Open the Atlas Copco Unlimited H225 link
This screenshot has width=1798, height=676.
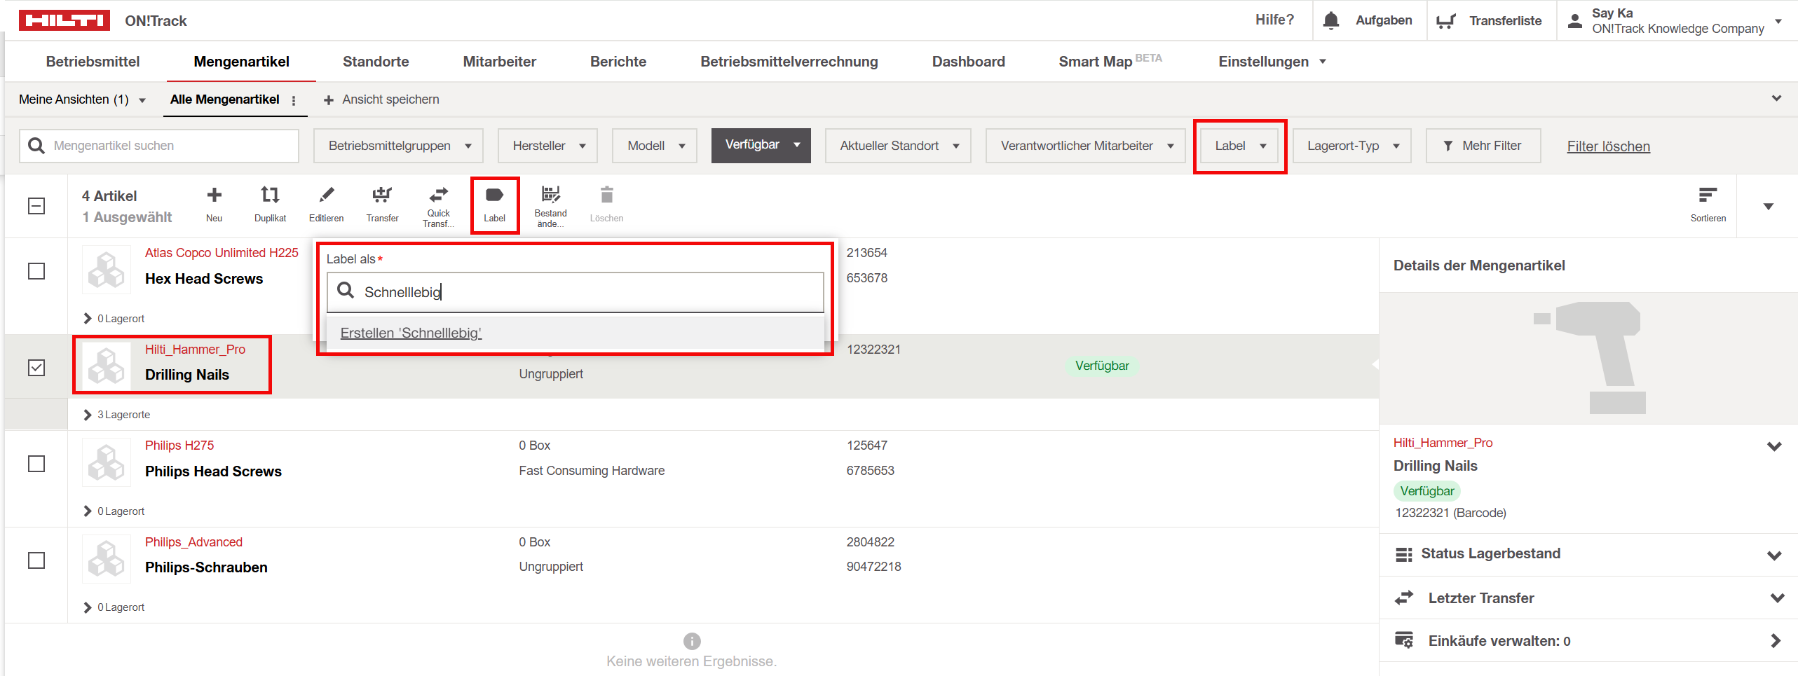tap(222, 253)
